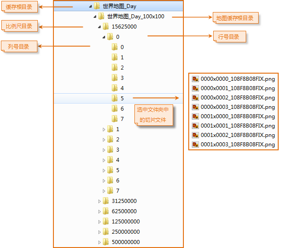
Task: Click the PNG icon of 0000x0000_108F8B08FIX.png
Action: coord(195,79)
